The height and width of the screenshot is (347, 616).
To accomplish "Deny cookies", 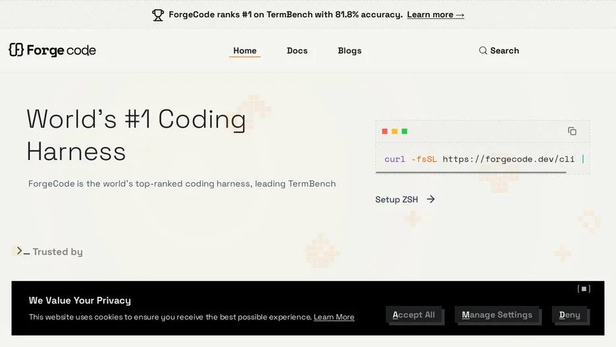I will pos(570,315).
